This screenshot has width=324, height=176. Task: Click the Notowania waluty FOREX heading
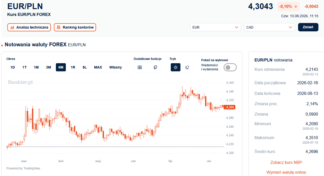[x=36, y=45]
